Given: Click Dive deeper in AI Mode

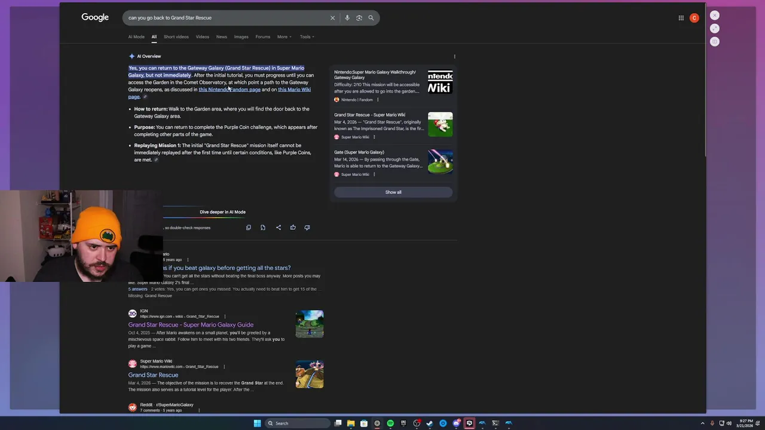Looking at the screenshot, I should pyautogui.click(x=222, y=212).
